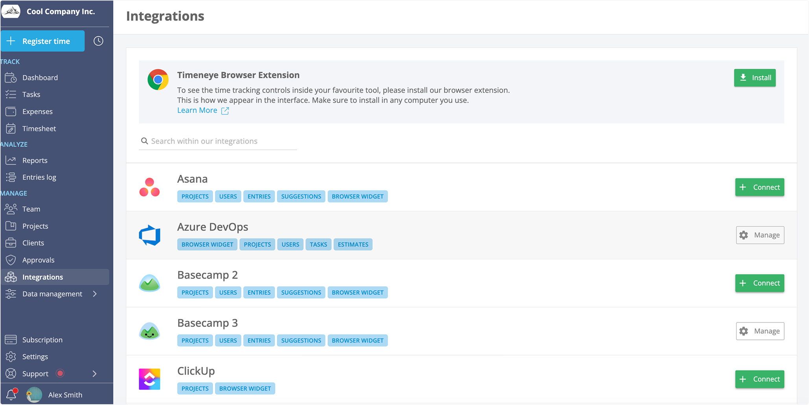Screen dimensions: 809x405
Task: Select the Azure DevOps logo
Action: (149, 235)
